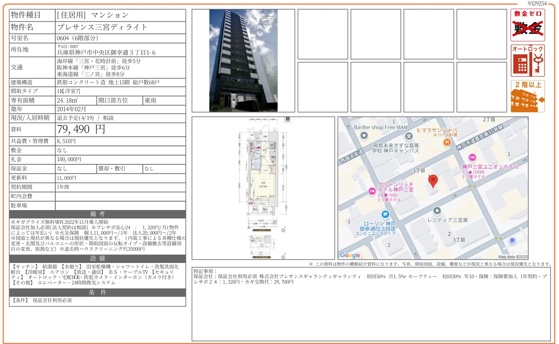Image resolution: width=559 pixels, height=344 pixels.
Task: Click the オートロック badge icon
Action: [x=527, y=61]
